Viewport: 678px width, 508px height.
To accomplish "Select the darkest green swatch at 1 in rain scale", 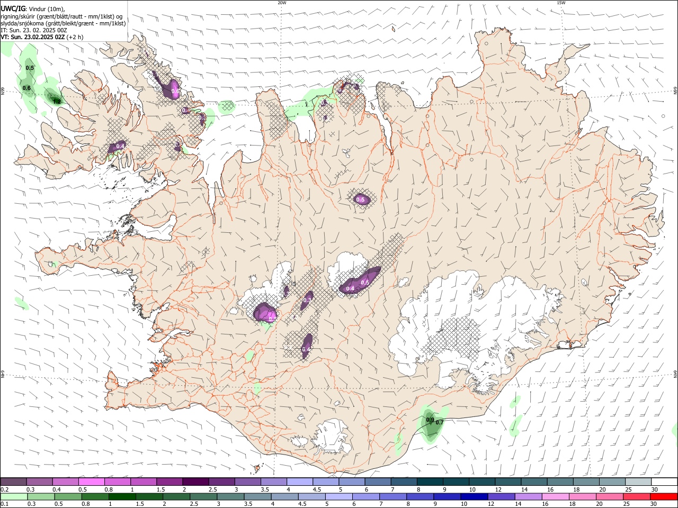I will click(x=122, y=496).
